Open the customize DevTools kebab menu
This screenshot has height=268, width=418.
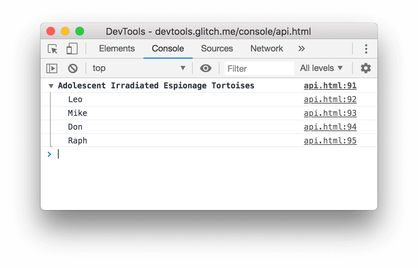[366, 49]
